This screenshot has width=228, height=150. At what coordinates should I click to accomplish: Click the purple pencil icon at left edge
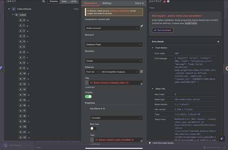click(x=1, y=68)
